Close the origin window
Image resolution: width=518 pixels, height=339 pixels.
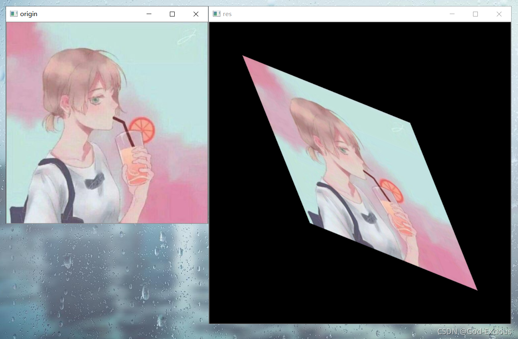point(196,14)
